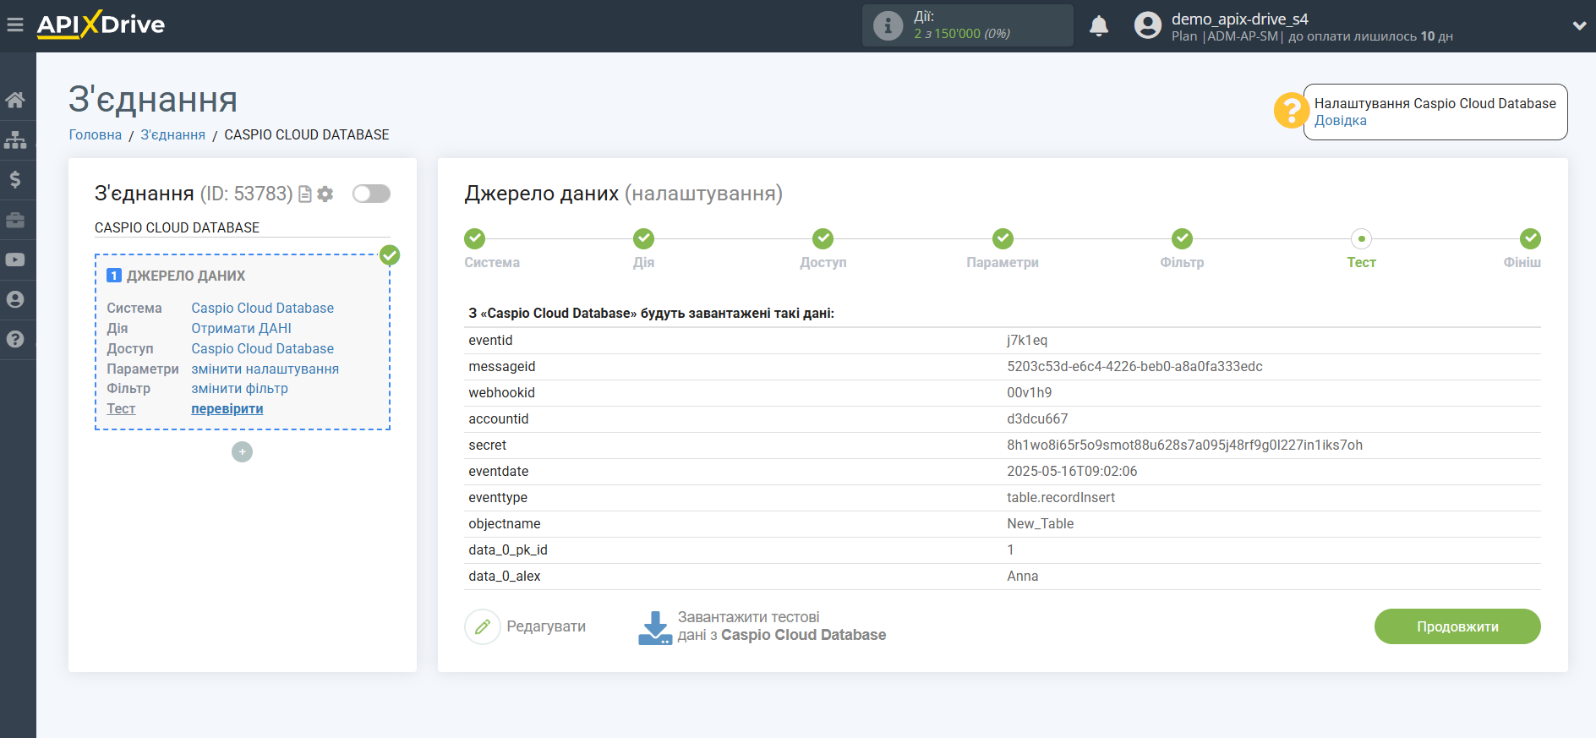Click the user avatar icon
The width and height of the screenshot is (1596, 738).
point(1148,25)
